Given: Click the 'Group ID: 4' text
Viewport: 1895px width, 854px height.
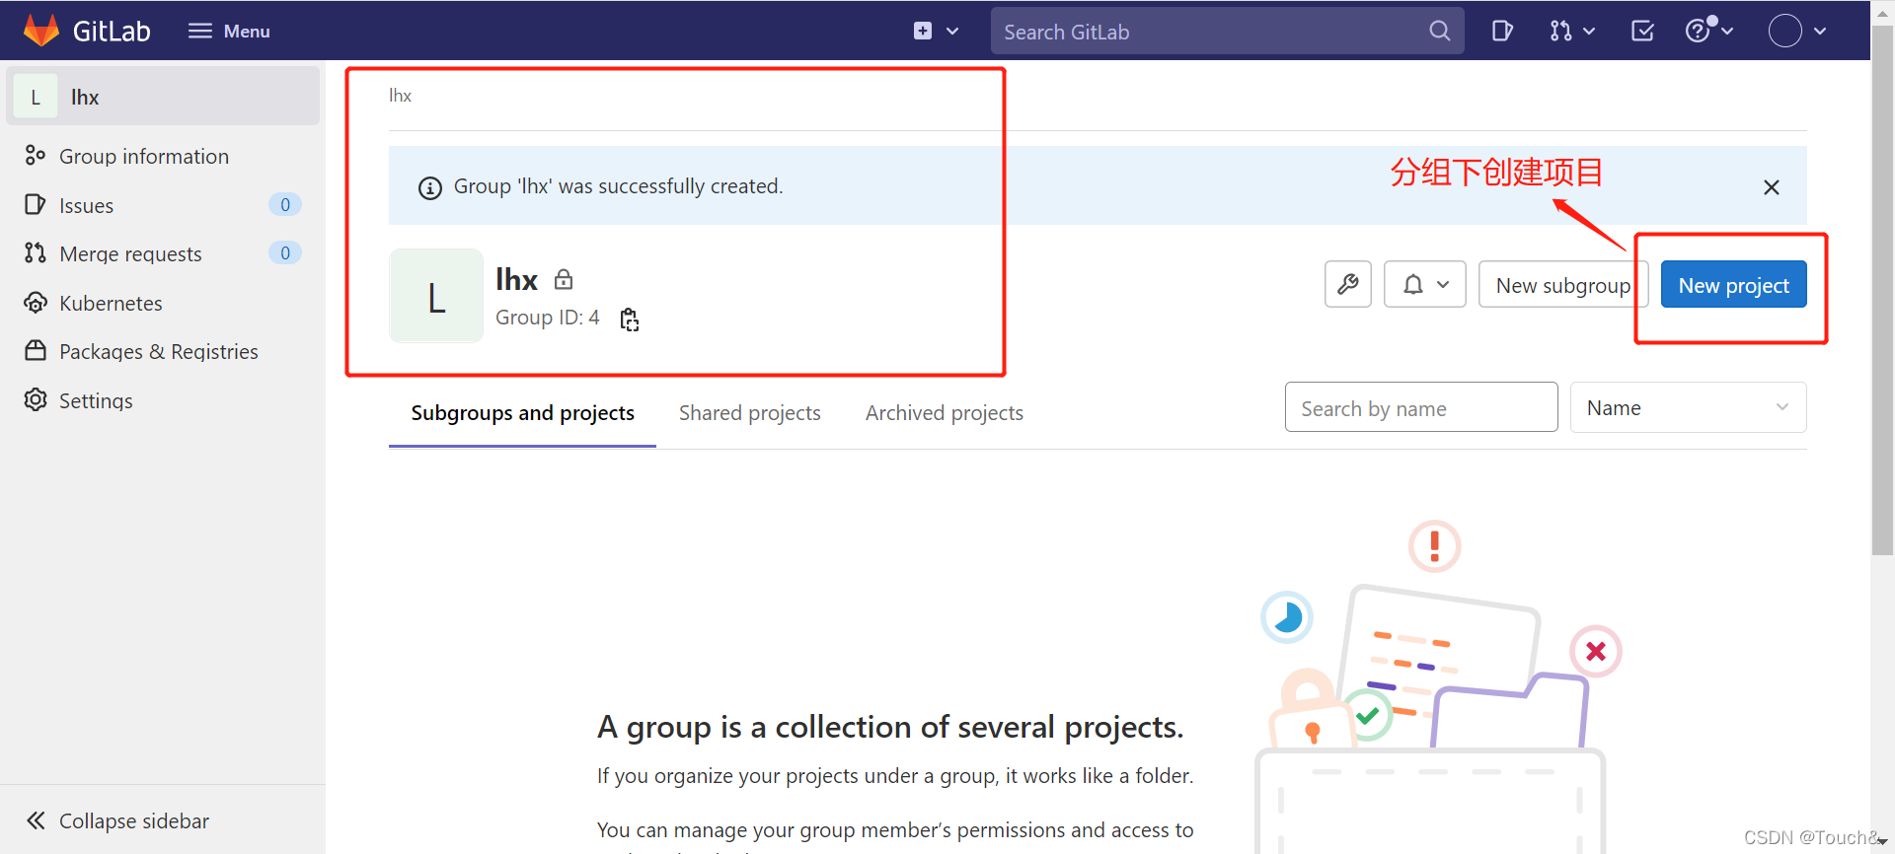Looking at the screenshot, I should tap(548, 318).
